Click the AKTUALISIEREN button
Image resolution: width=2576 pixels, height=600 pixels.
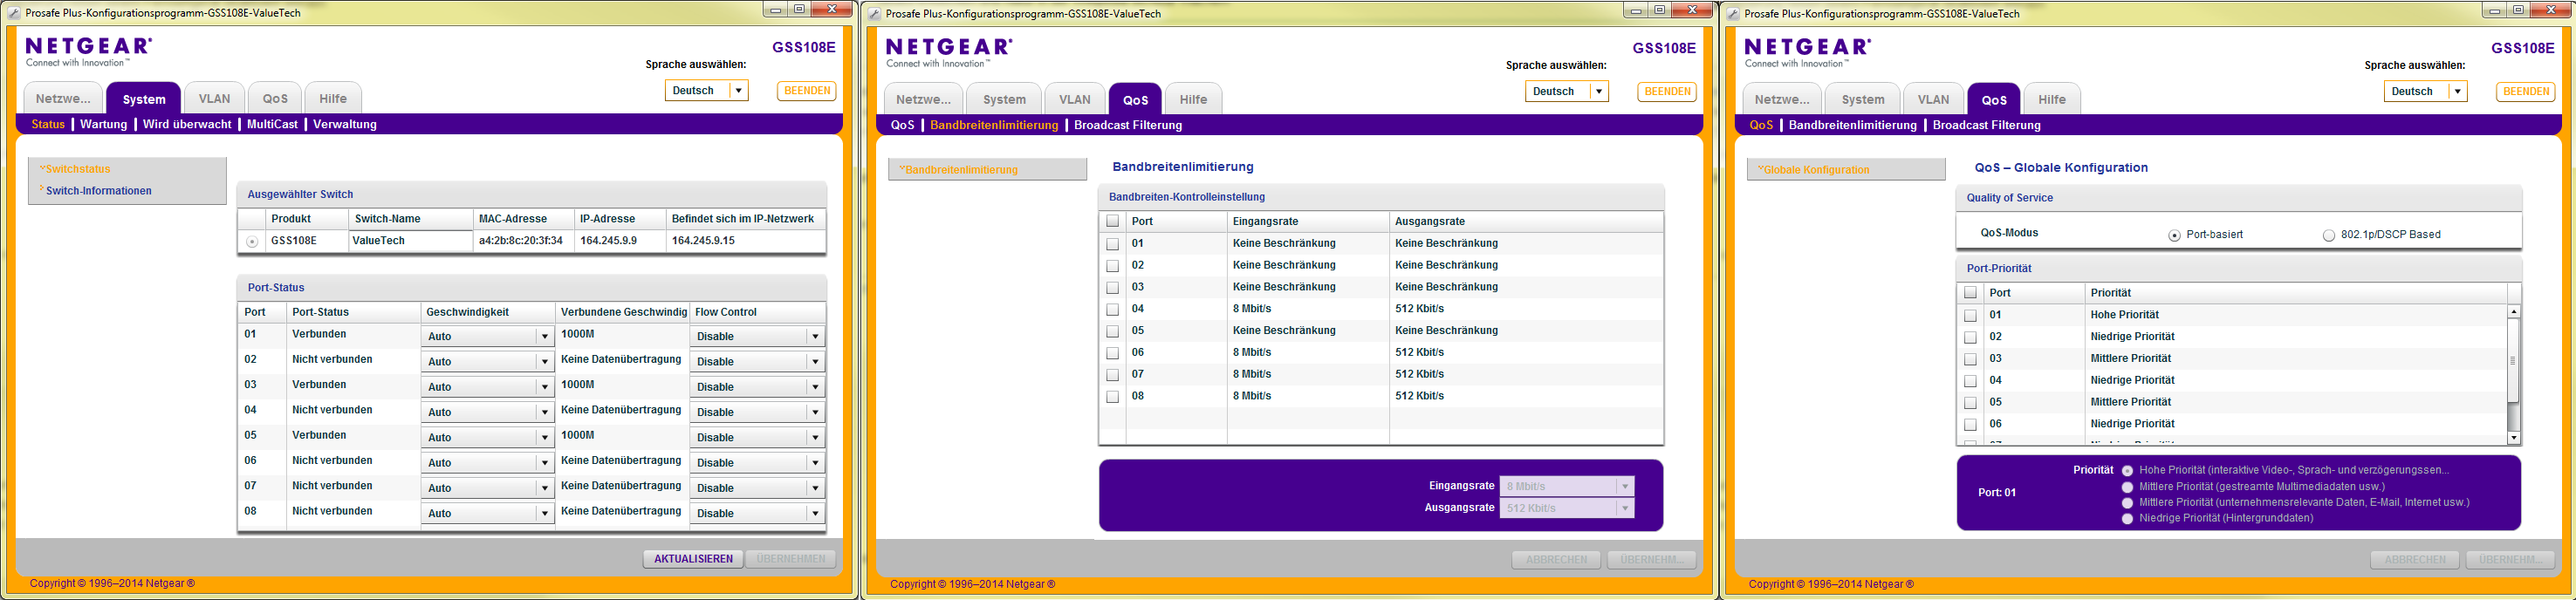tap(693, 559)
